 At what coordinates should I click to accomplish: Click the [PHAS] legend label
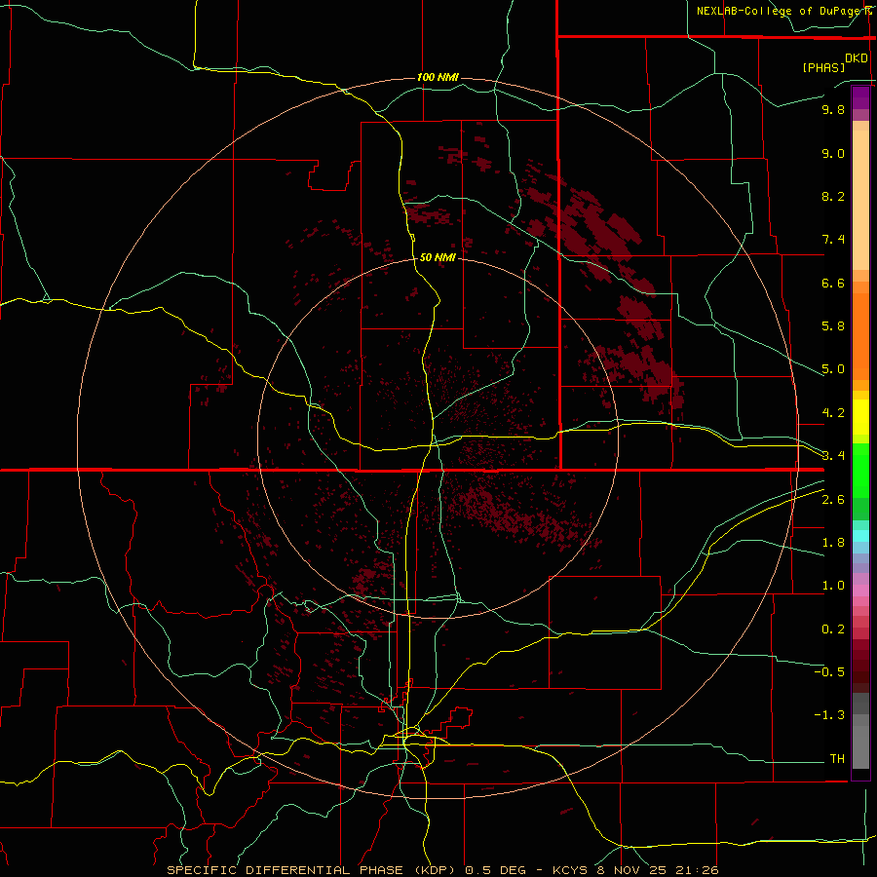pyautogui.click(x=823, y=67)
